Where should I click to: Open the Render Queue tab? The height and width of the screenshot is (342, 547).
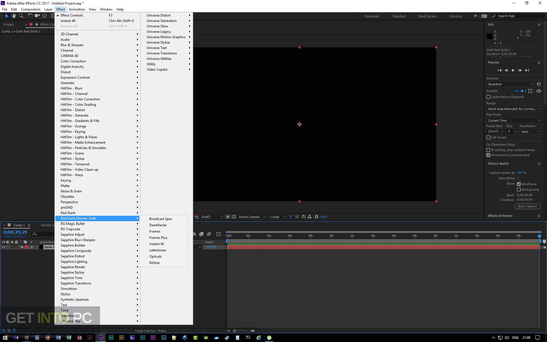click(x=47, y=225)
